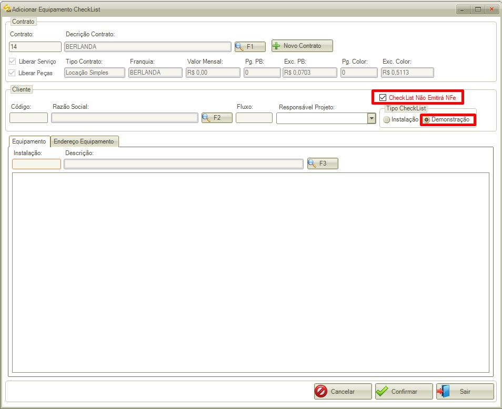Click the Sair button
Viewport: 502px width, 409px height.
(x=465, y=392)
